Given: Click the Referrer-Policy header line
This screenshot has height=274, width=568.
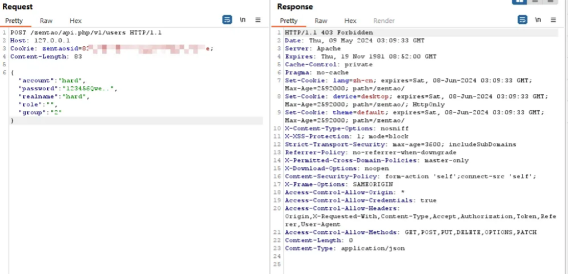Looking at the screenshot, I should coord(371,152).
